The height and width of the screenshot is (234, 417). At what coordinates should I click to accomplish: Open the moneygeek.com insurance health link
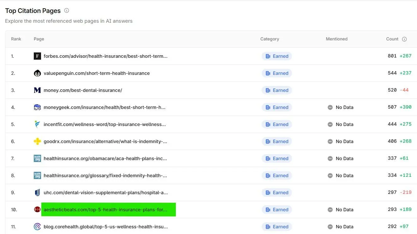pyautogui.click(x=104, y=107)
